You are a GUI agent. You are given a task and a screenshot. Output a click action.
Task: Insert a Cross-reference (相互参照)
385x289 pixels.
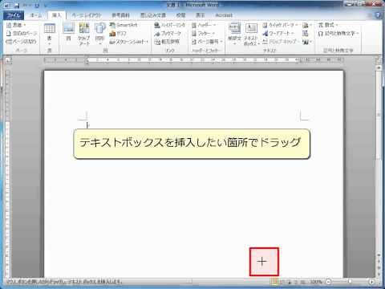tap(167, 42)
